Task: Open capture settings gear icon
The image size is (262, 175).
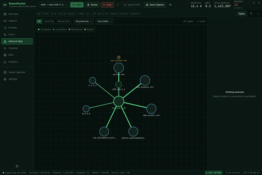Action: 170,5
